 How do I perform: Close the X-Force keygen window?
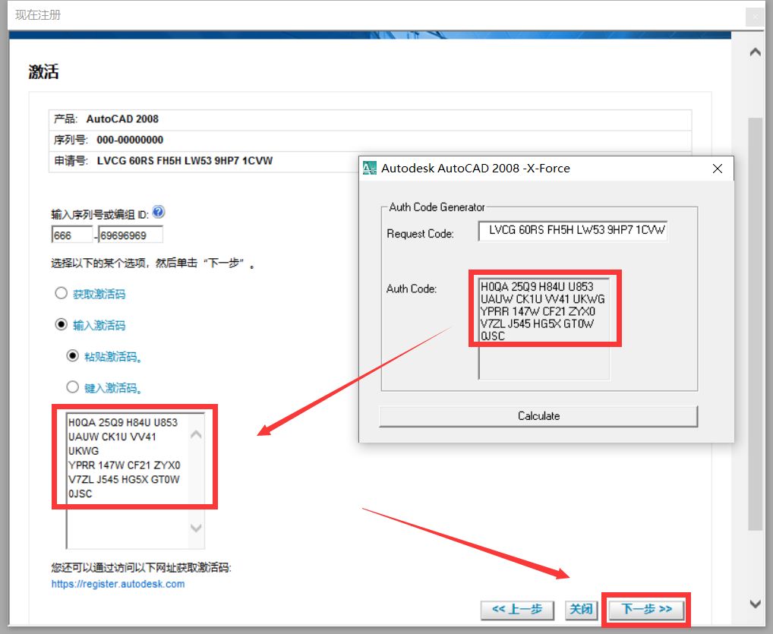pos(718,169)
